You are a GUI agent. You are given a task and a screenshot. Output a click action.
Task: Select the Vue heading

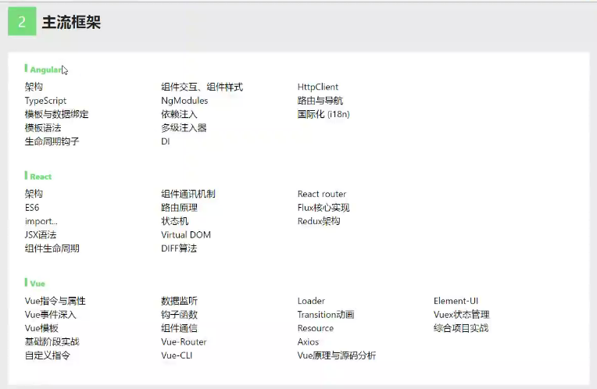[x=38, y=284]
